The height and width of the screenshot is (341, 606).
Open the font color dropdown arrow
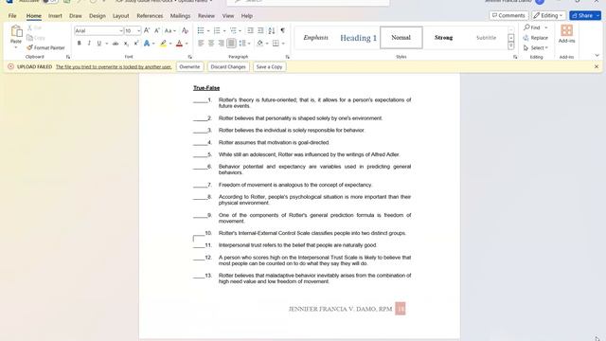187,44
